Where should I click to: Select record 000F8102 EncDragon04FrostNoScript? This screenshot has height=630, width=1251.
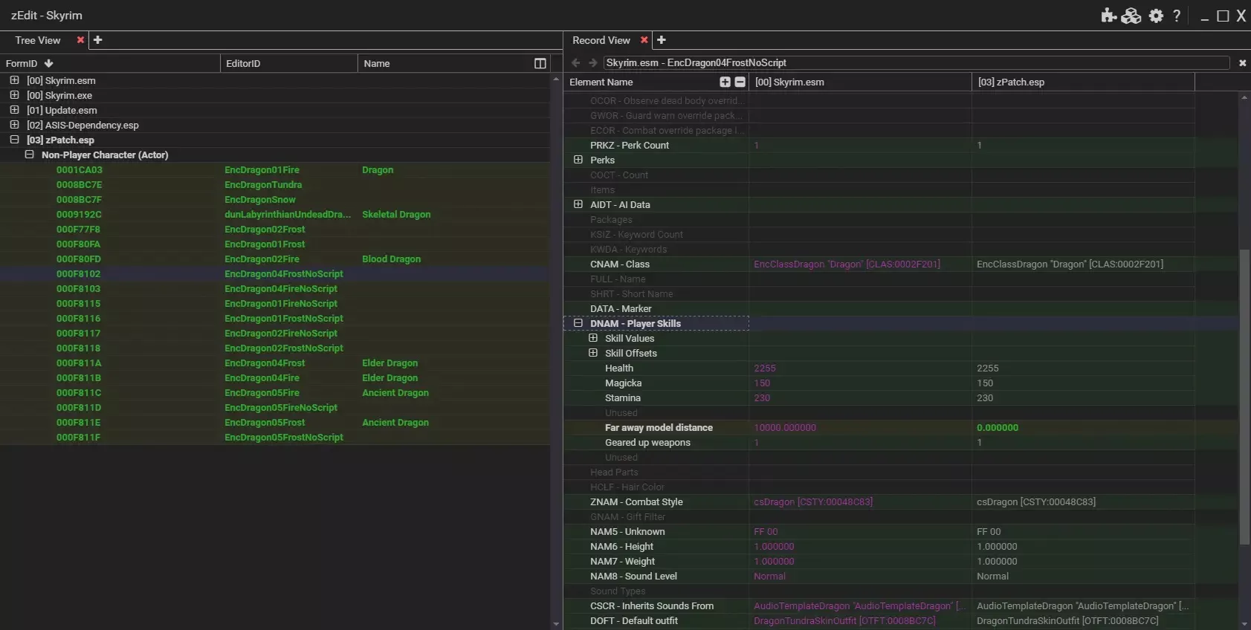tap(275, 273)
